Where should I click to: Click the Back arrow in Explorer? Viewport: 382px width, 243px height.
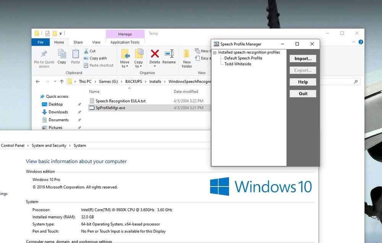38,82
